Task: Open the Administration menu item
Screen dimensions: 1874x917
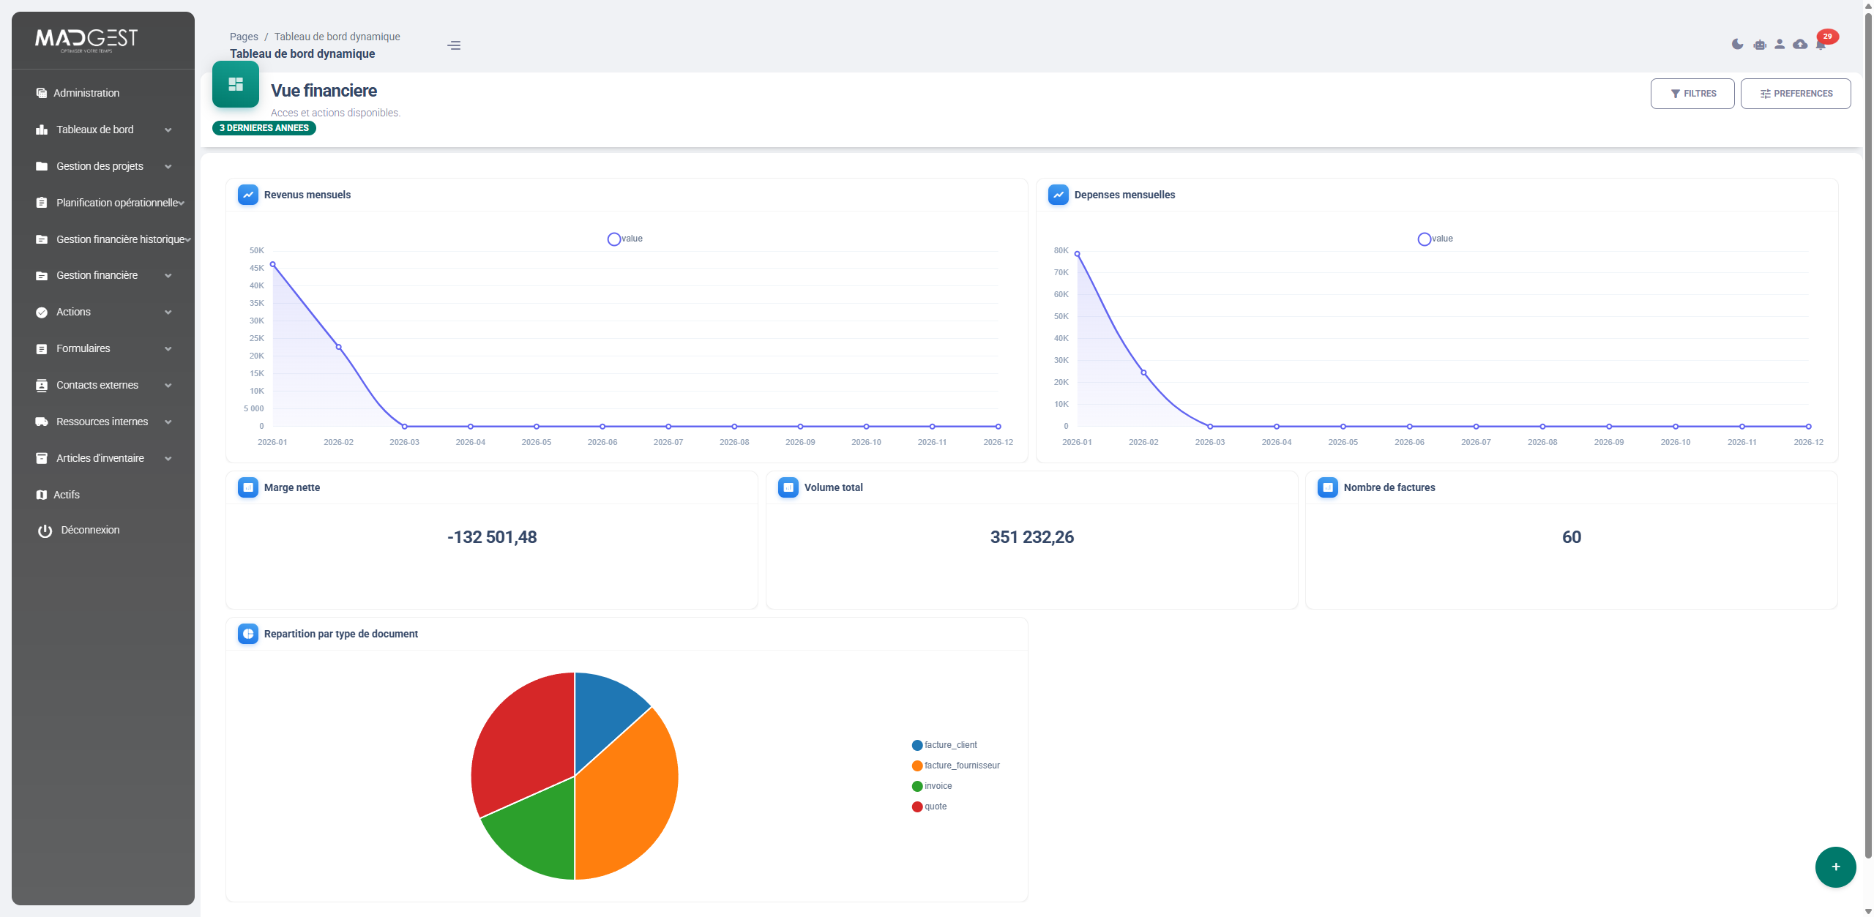Action: (86, 93)
